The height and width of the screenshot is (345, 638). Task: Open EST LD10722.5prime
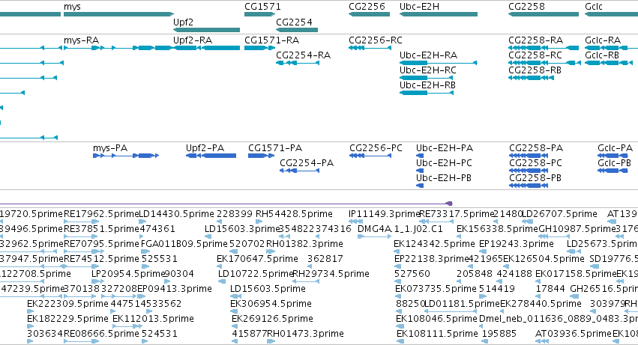(x=256, y=274)
